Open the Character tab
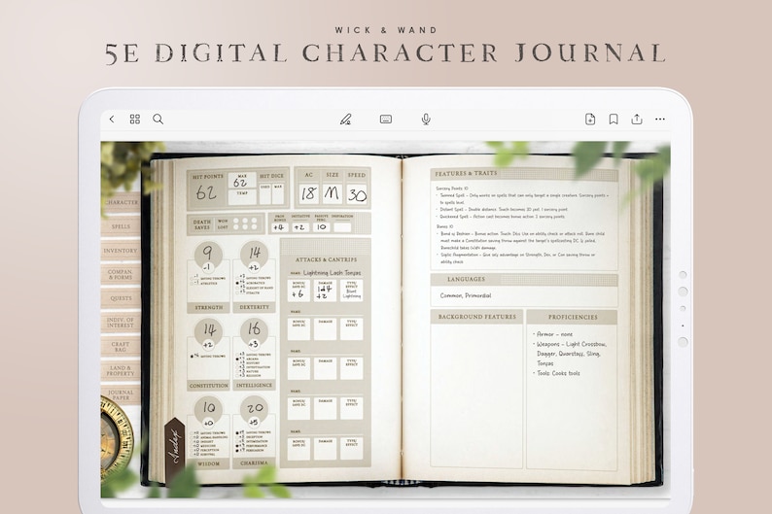Image resolution: width=772 pixels, height=514 pixels. [x=122, y=202]
